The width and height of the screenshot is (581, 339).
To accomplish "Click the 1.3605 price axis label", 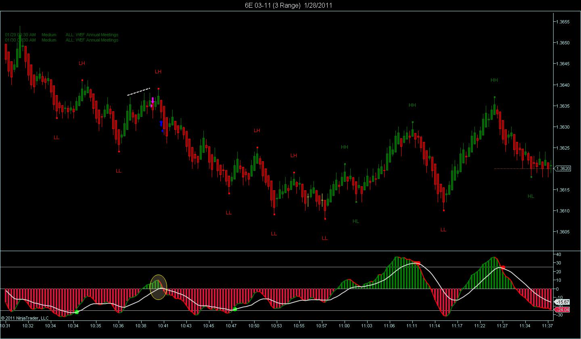I will tap(562, 232).
